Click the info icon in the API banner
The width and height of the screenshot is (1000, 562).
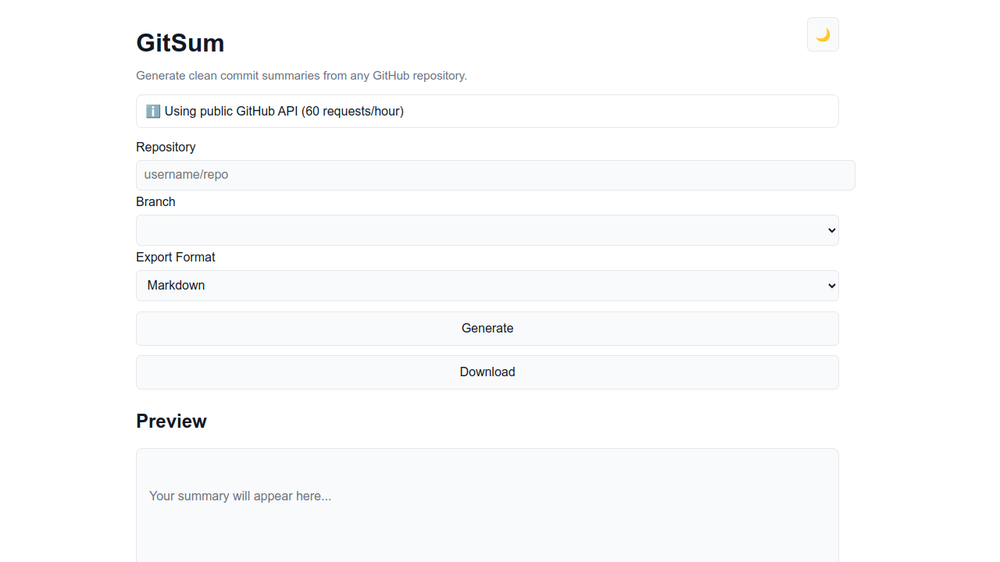153,111
